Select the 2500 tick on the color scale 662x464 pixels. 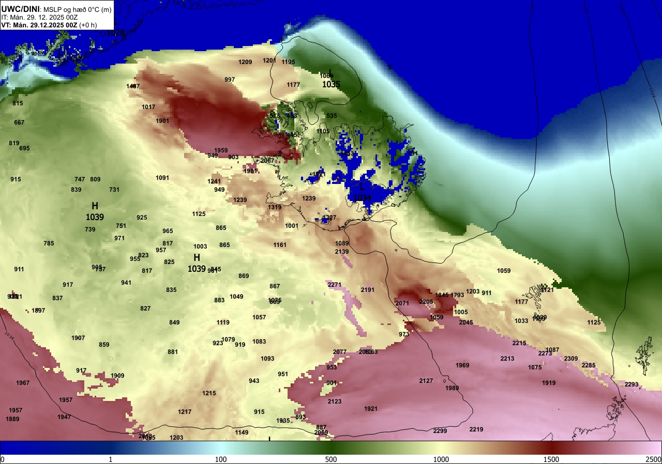653,459
